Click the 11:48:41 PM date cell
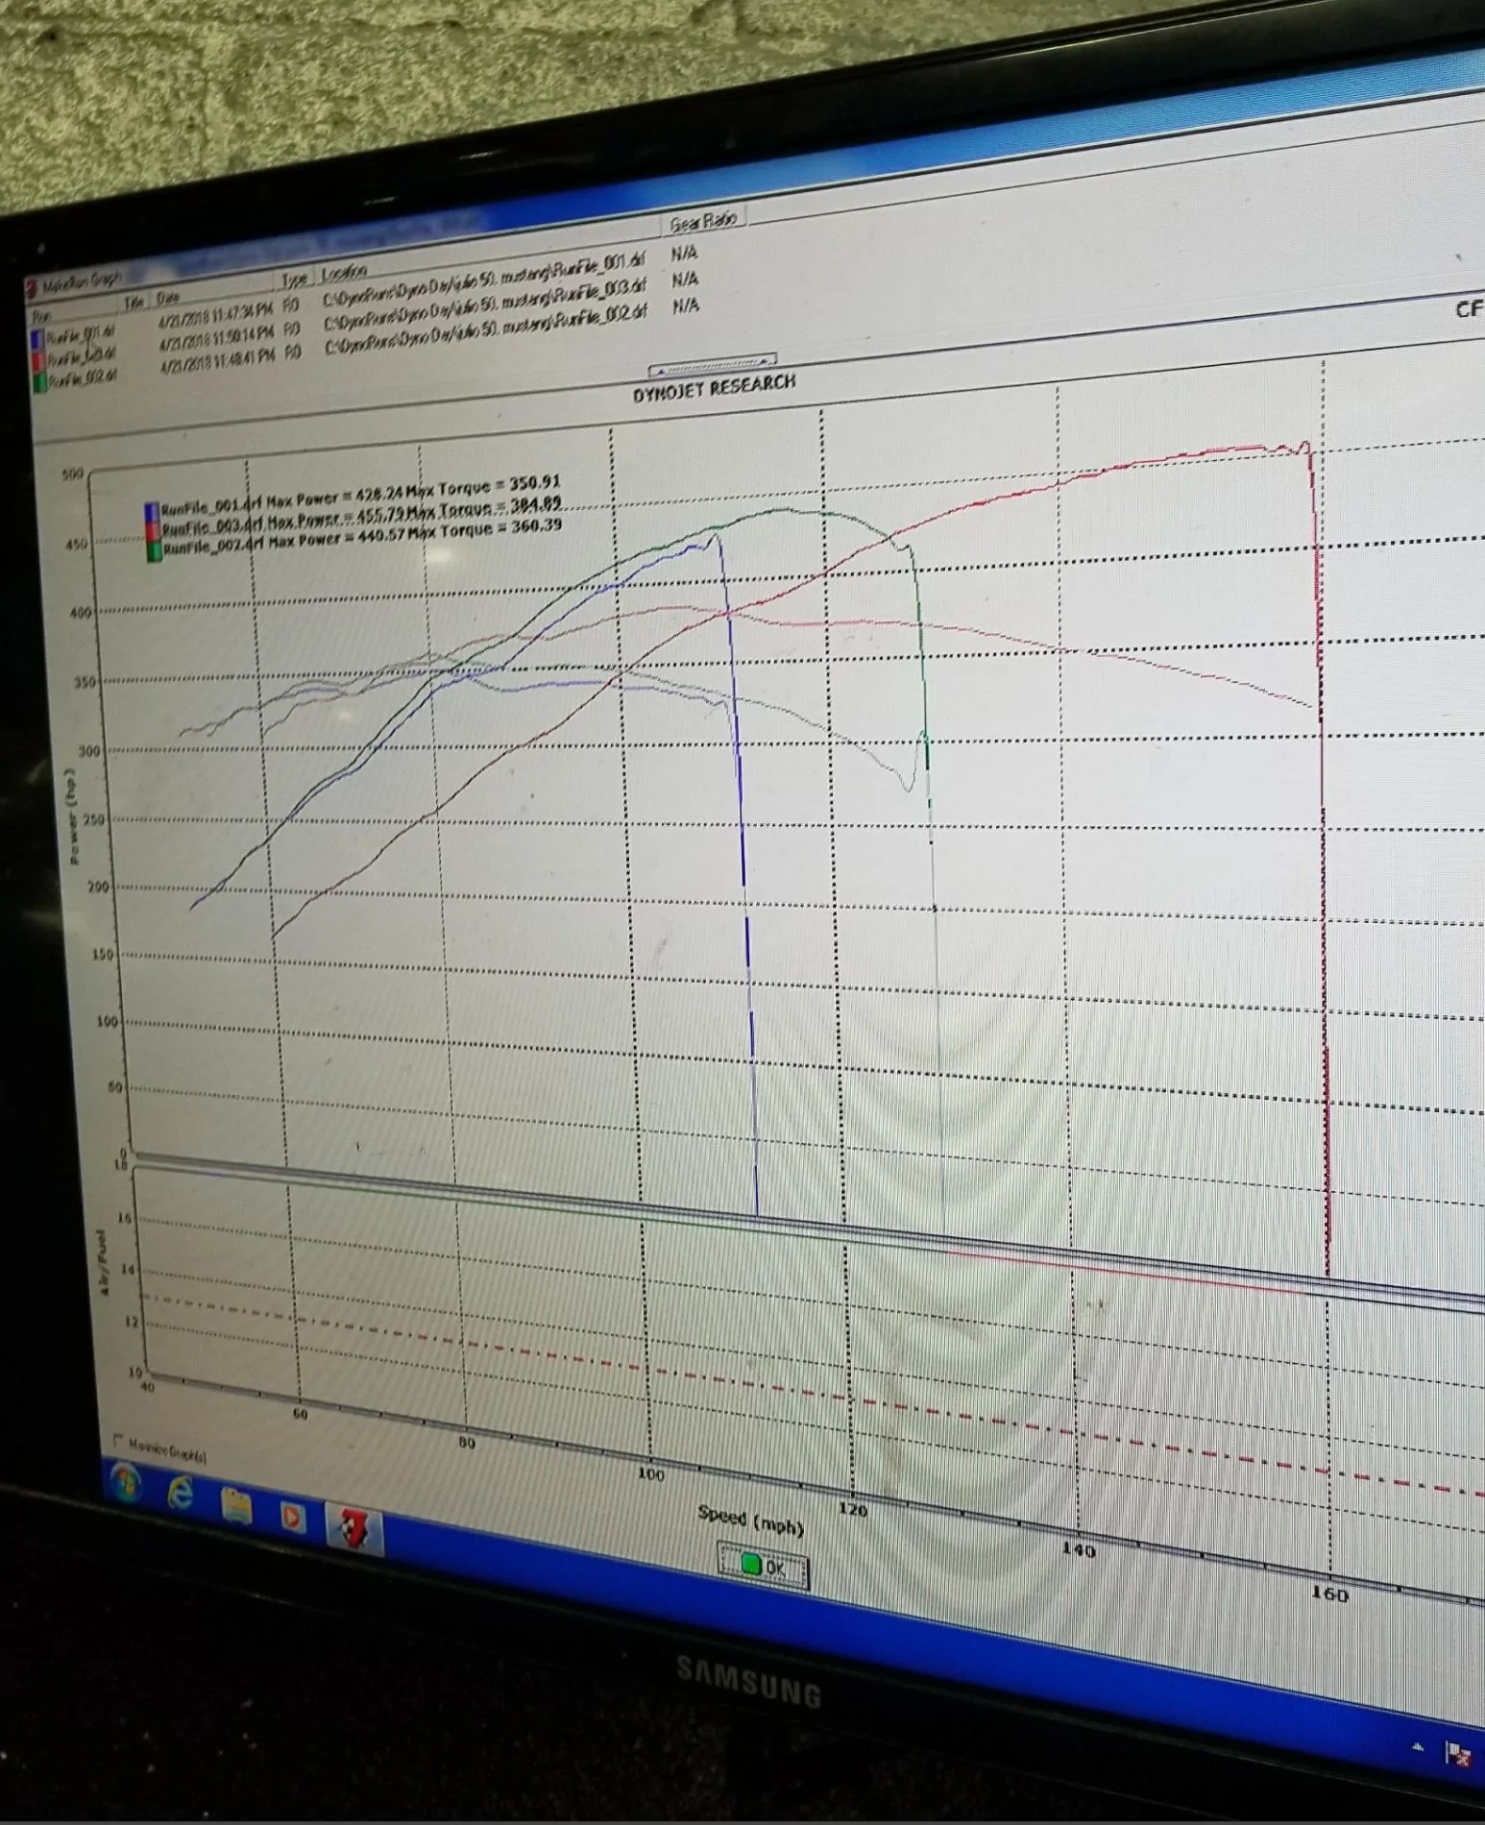This screenshot has height=1825, width=1485. [x=219, y=360]
